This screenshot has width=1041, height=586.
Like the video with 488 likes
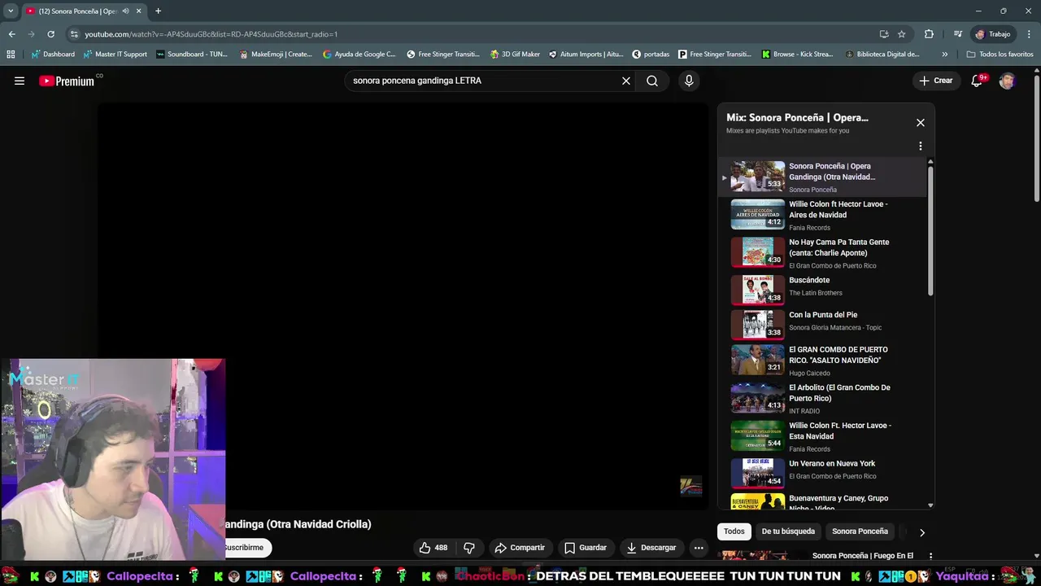click(433, 548)
